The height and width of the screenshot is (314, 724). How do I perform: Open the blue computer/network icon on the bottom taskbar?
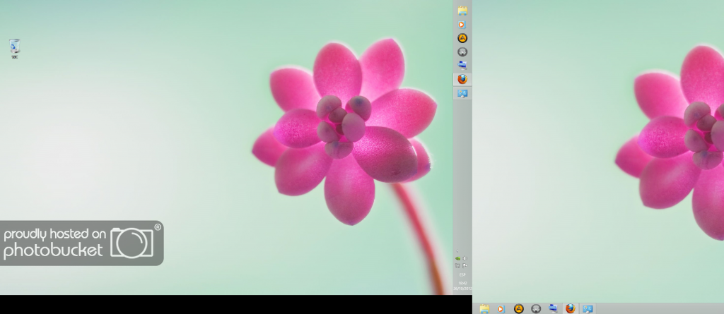(x=553, y=308)
